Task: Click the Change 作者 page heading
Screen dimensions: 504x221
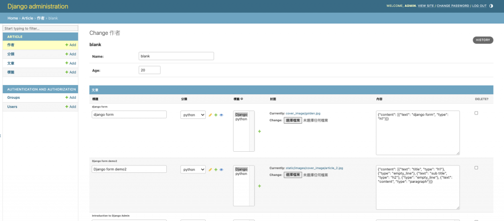Action: pos(105,33)
